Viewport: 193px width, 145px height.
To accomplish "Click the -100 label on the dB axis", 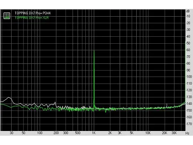I will (189, 77).
